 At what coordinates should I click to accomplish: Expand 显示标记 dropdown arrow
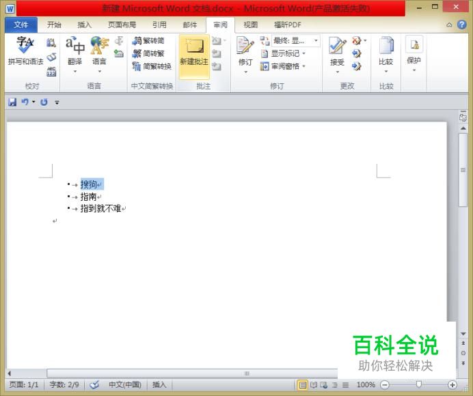pos(303,54)
